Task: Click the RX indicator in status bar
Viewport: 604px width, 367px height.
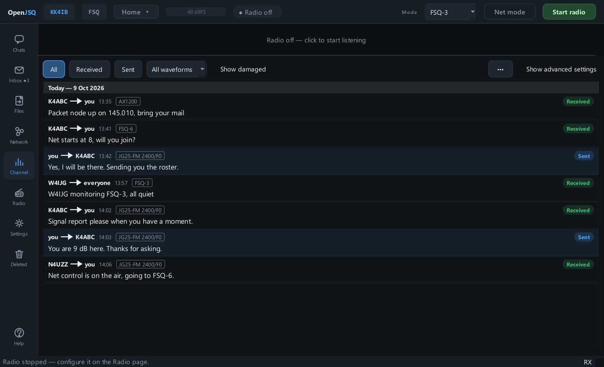Action: point(588,362)
